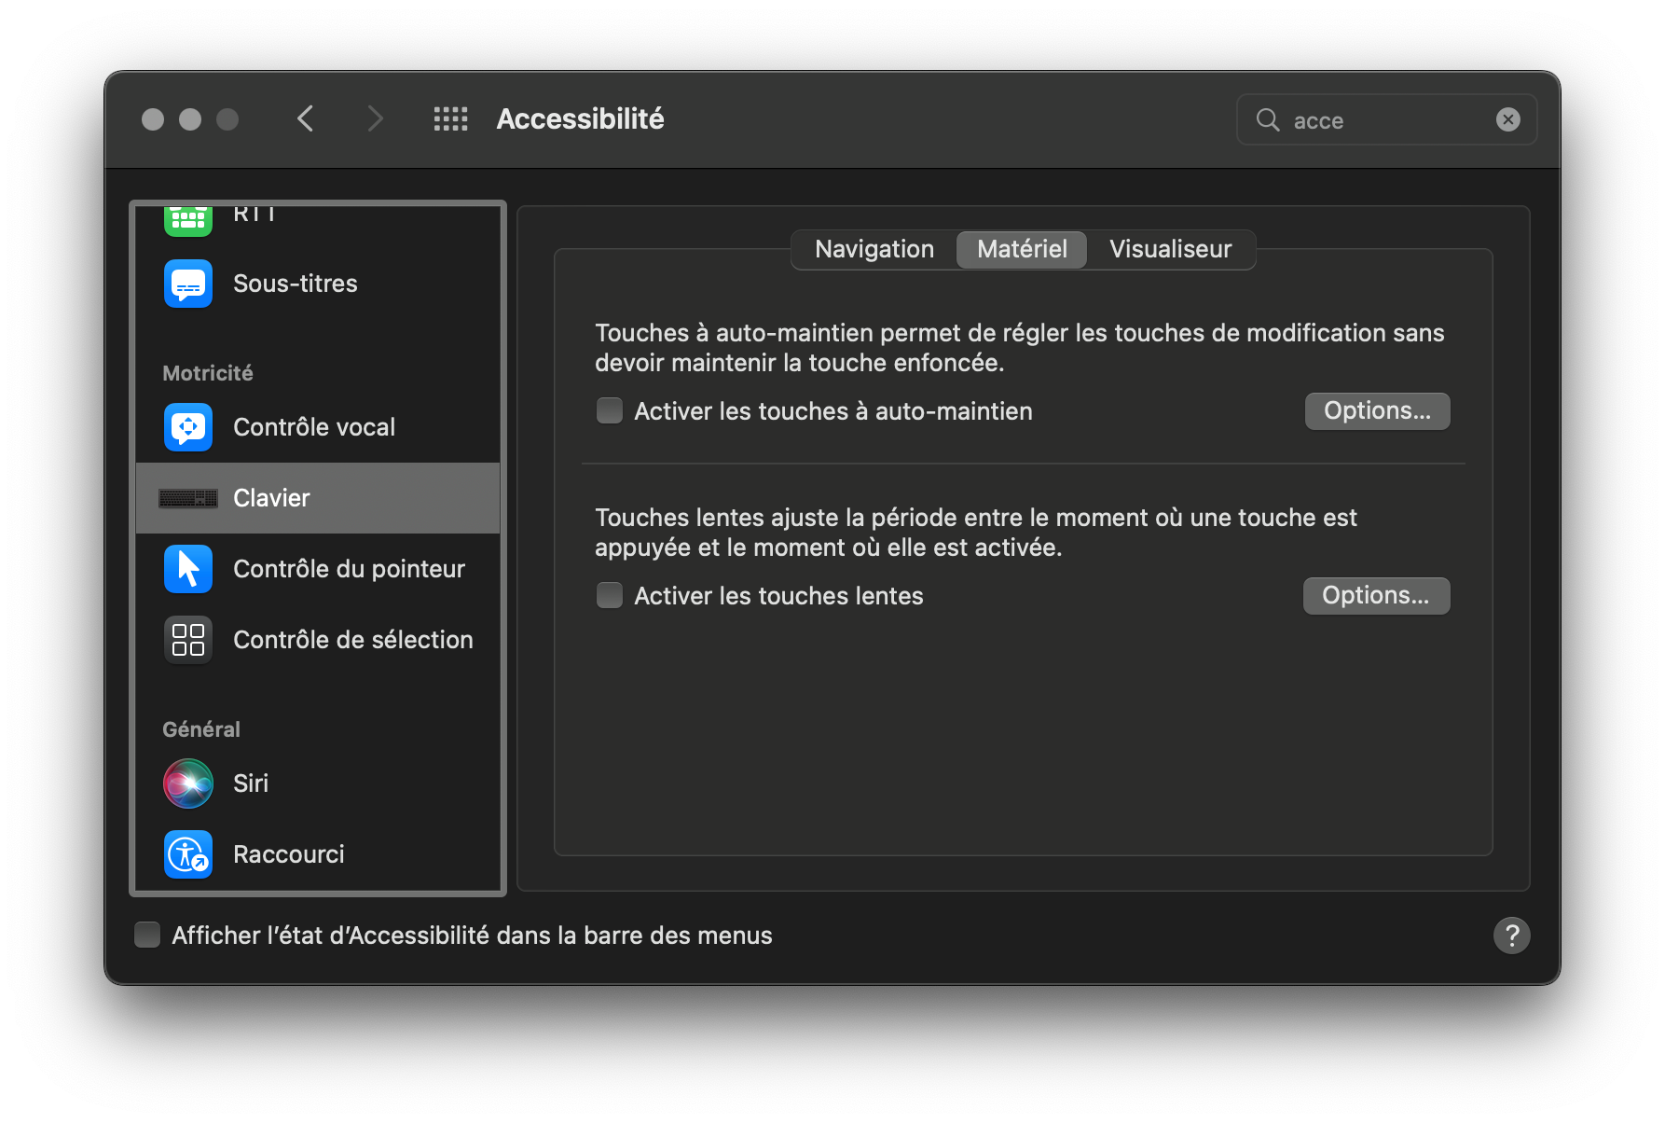
Task: Click the forward navigation chevron
Action: pyautogui.click(x=374, y=118)
